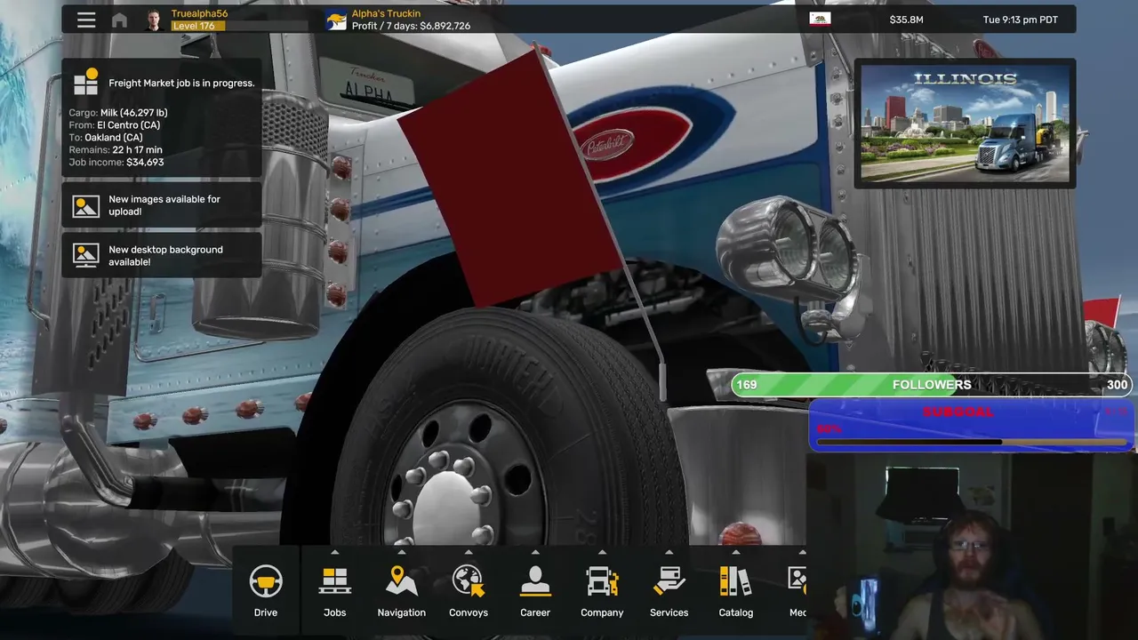Open the hamburger main menu
The width and height of the screenshot is (1138, 640).
(86, 20)
